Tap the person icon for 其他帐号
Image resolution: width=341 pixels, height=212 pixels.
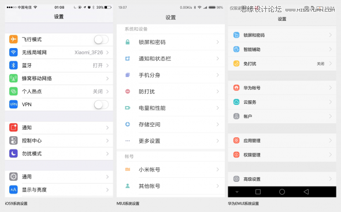(128, 186)
